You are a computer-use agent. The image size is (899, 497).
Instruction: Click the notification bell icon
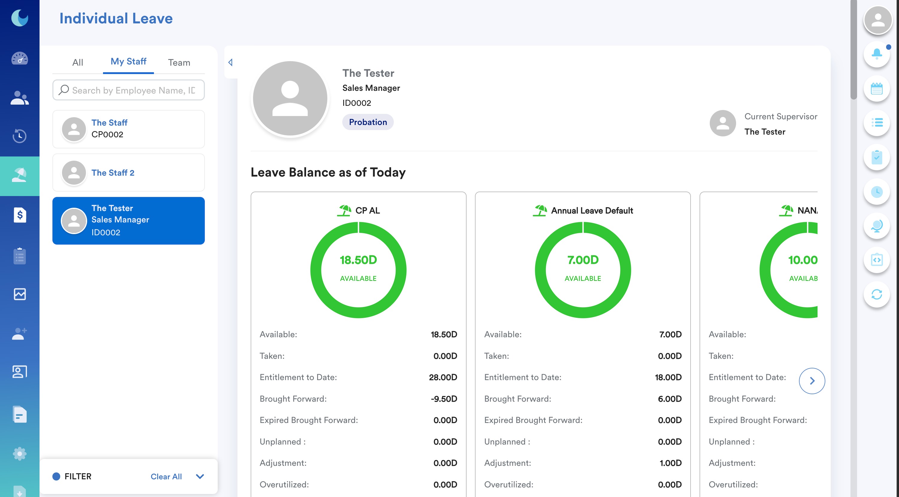click(x=877, y=54)
